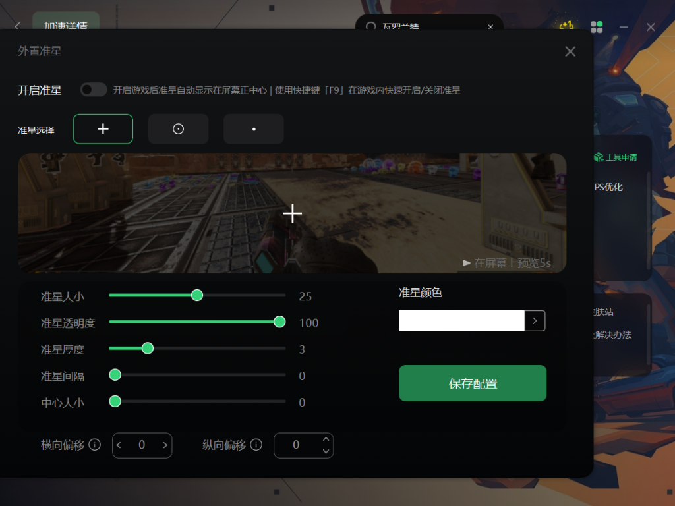Increase 横向偏移 with right arrow
The height and width of the screenshot is (506, 675).
tap(165, 445)
